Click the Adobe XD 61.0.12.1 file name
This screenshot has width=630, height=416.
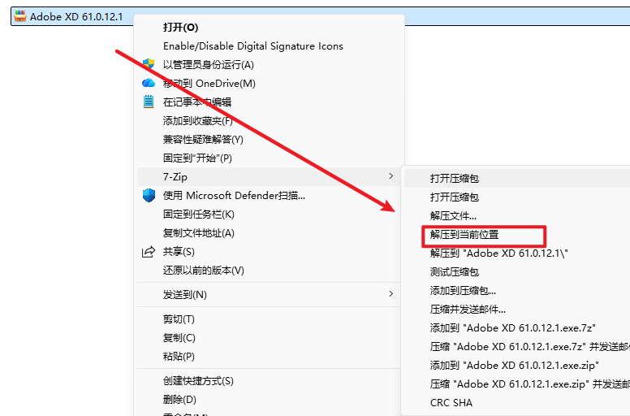[76, 17]
